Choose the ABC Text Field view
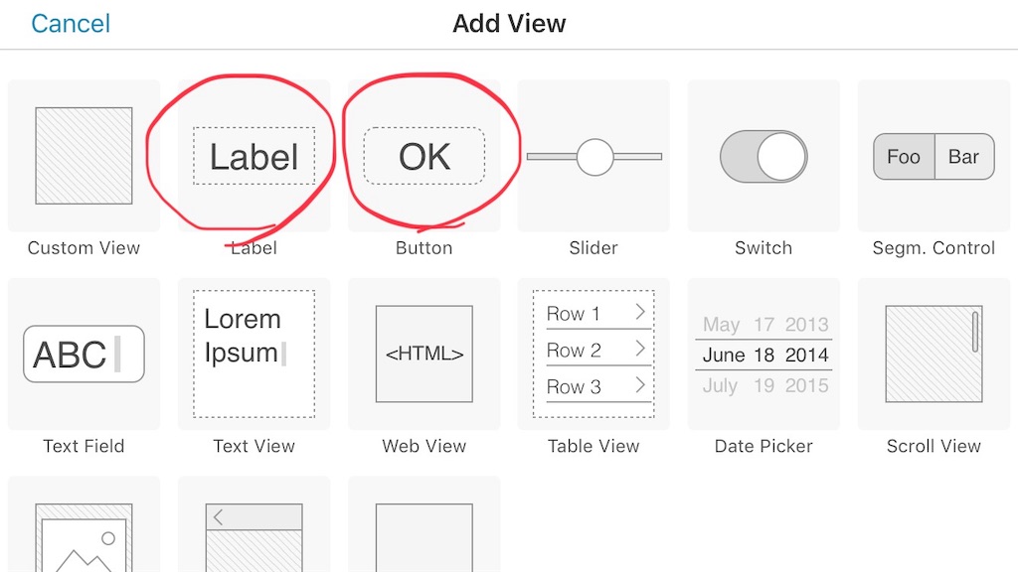Viewport: 1018px width, 572px height. click(x=84, y=355)
